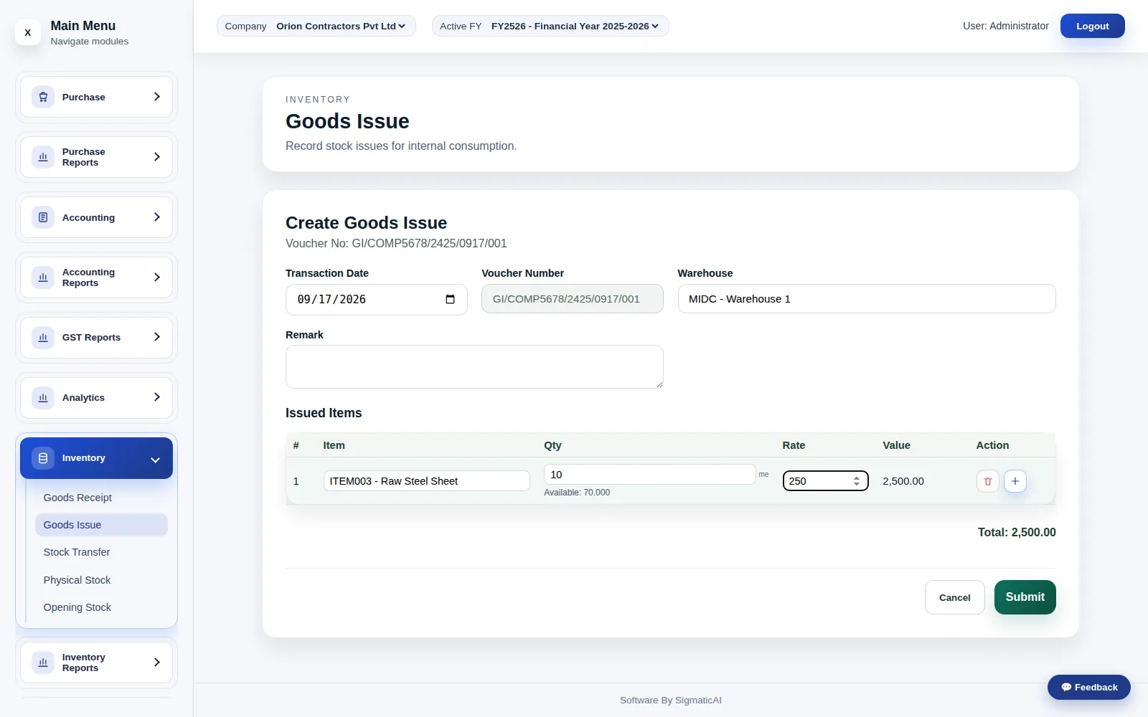
Task: Expand the Inventory Reports chevron
Action: click(x=156, y=663)
